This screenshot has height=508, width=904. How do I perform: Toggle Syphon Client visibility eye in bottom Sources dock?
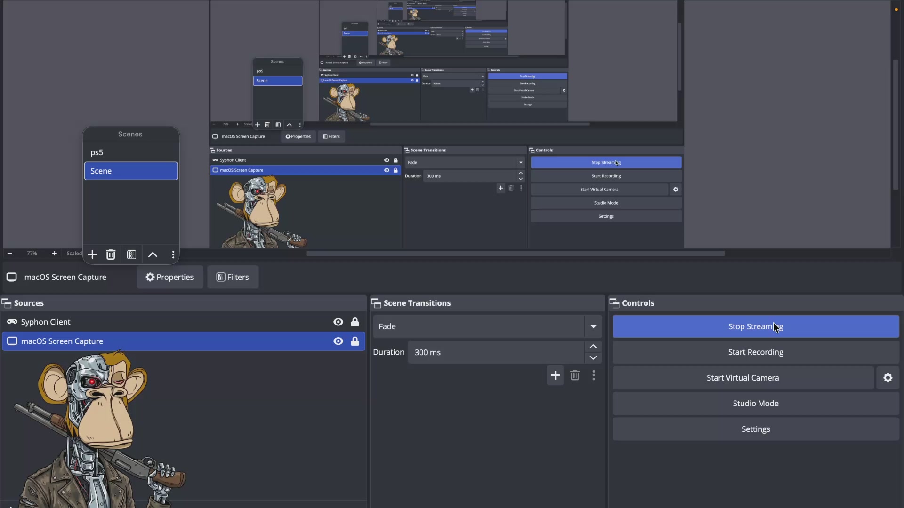click(x=339, y=322)
